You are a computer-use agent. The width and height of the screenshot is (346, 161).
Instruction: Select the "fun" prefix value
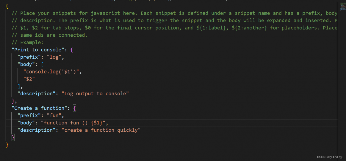pyautogui.click(x=54, y=115)
